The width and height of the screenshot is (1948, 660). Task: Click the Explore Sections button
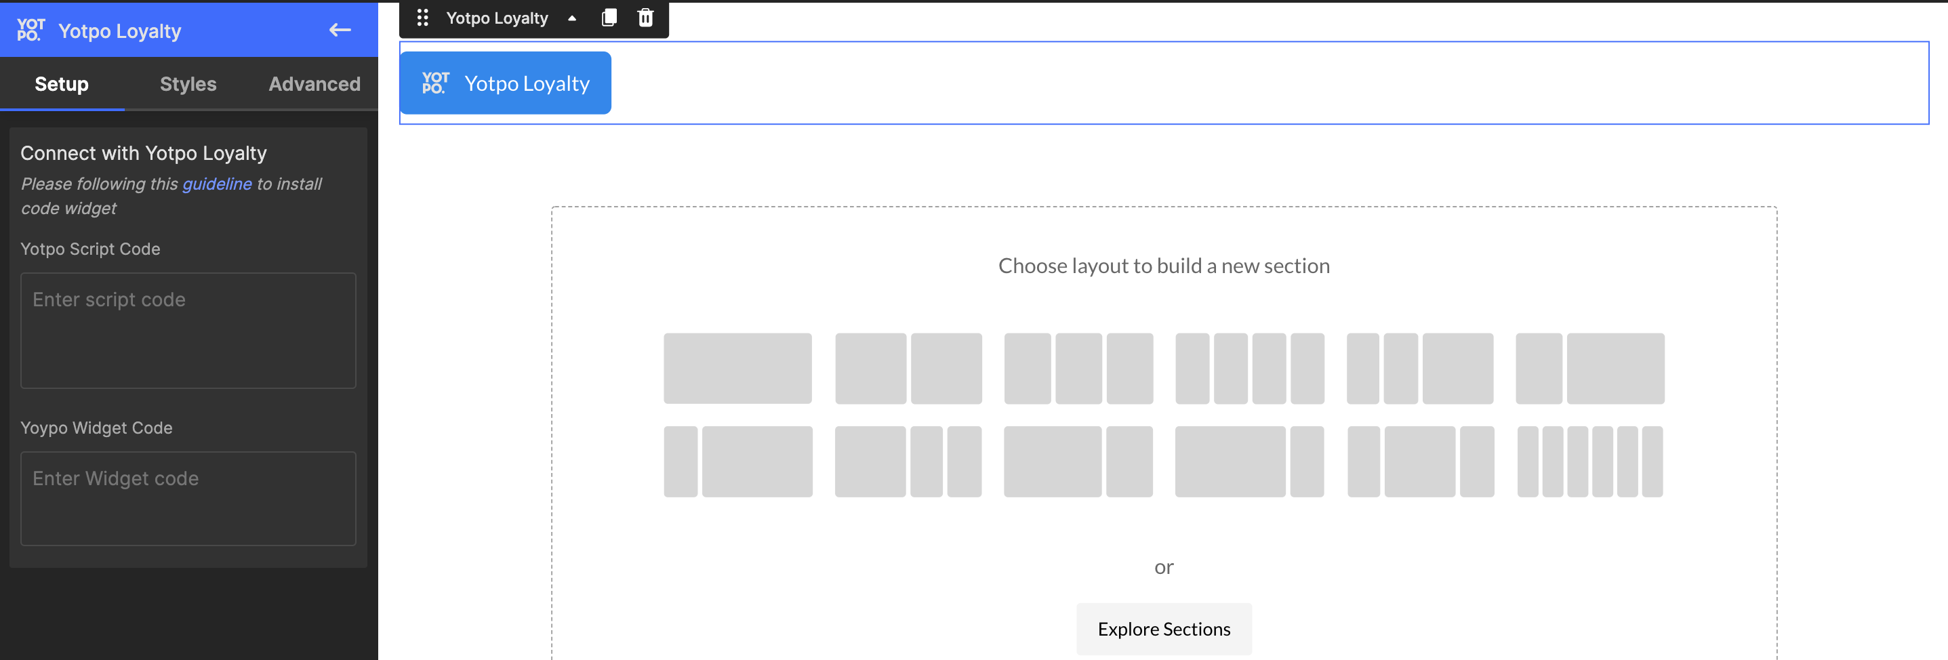[1164, 629]
